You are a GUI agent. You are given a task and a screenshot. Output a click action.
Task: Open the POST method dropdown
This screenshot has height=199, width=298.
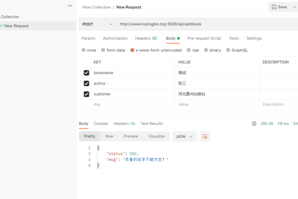click(x=97, y=24)
